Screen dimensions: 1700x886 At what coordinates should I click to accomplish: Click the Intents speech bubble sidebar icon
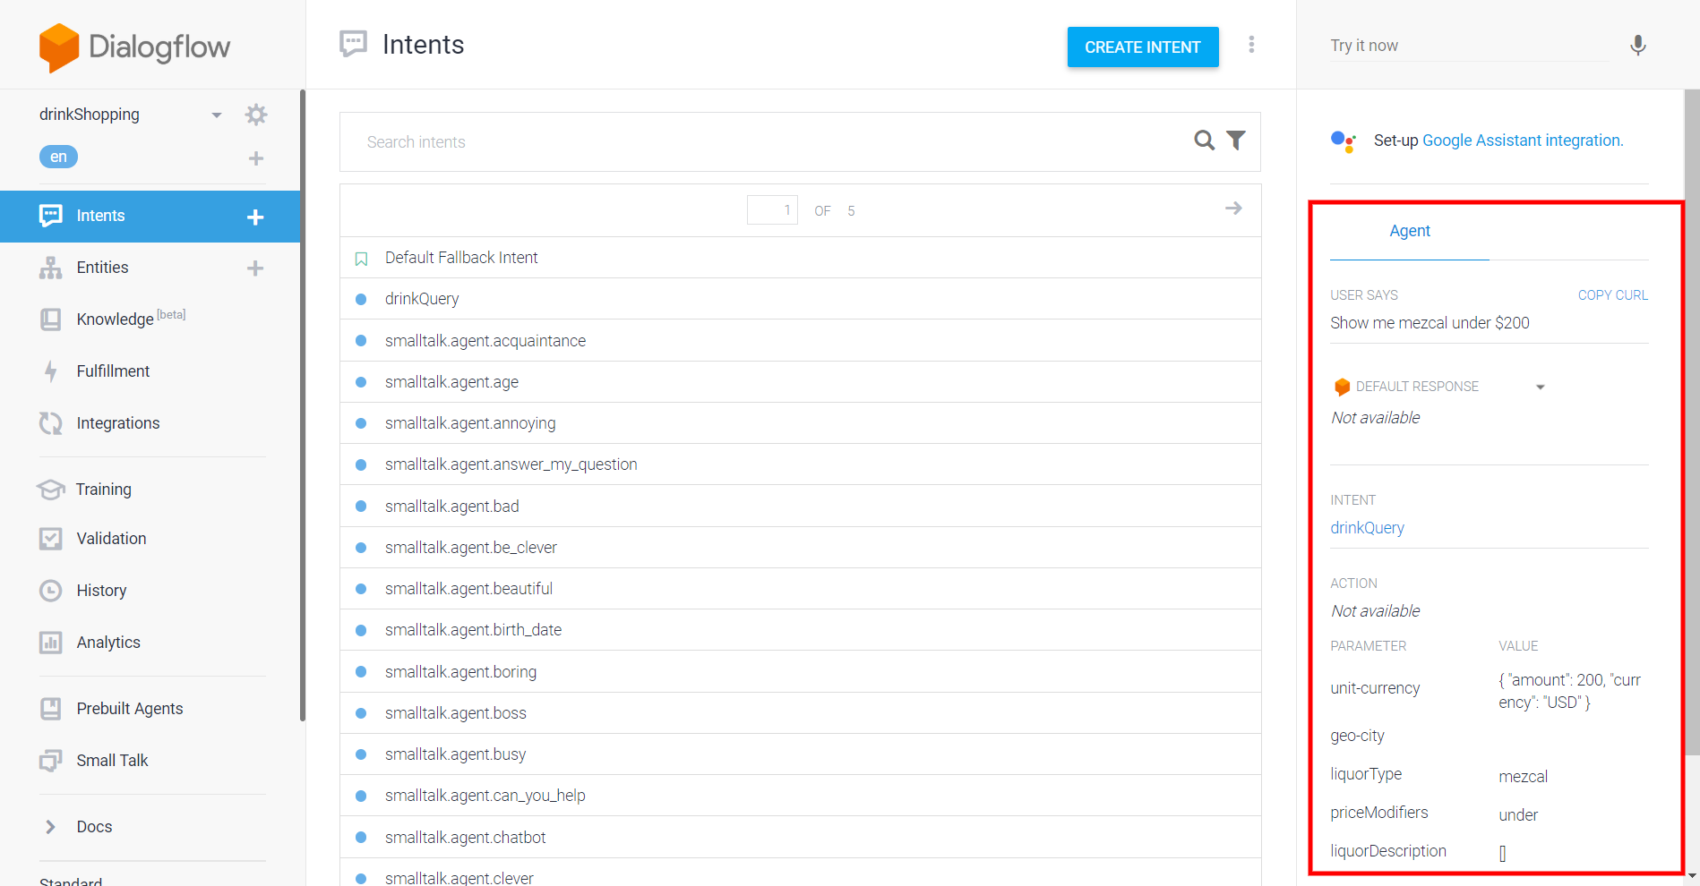tap(51, 216)
